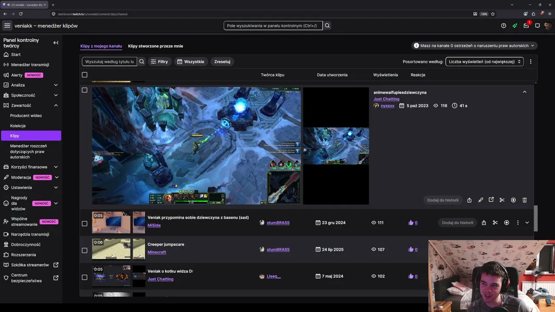
Task: Click the sword icon on expanded clip
Action: 480,200
